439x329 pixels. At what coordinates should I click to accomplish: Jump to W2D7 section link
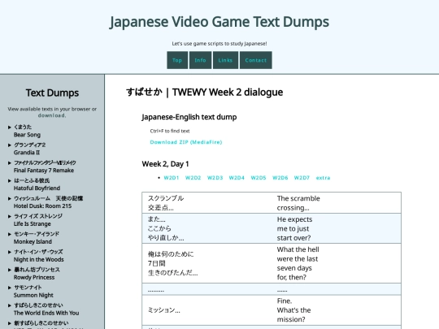coord(302,178)
